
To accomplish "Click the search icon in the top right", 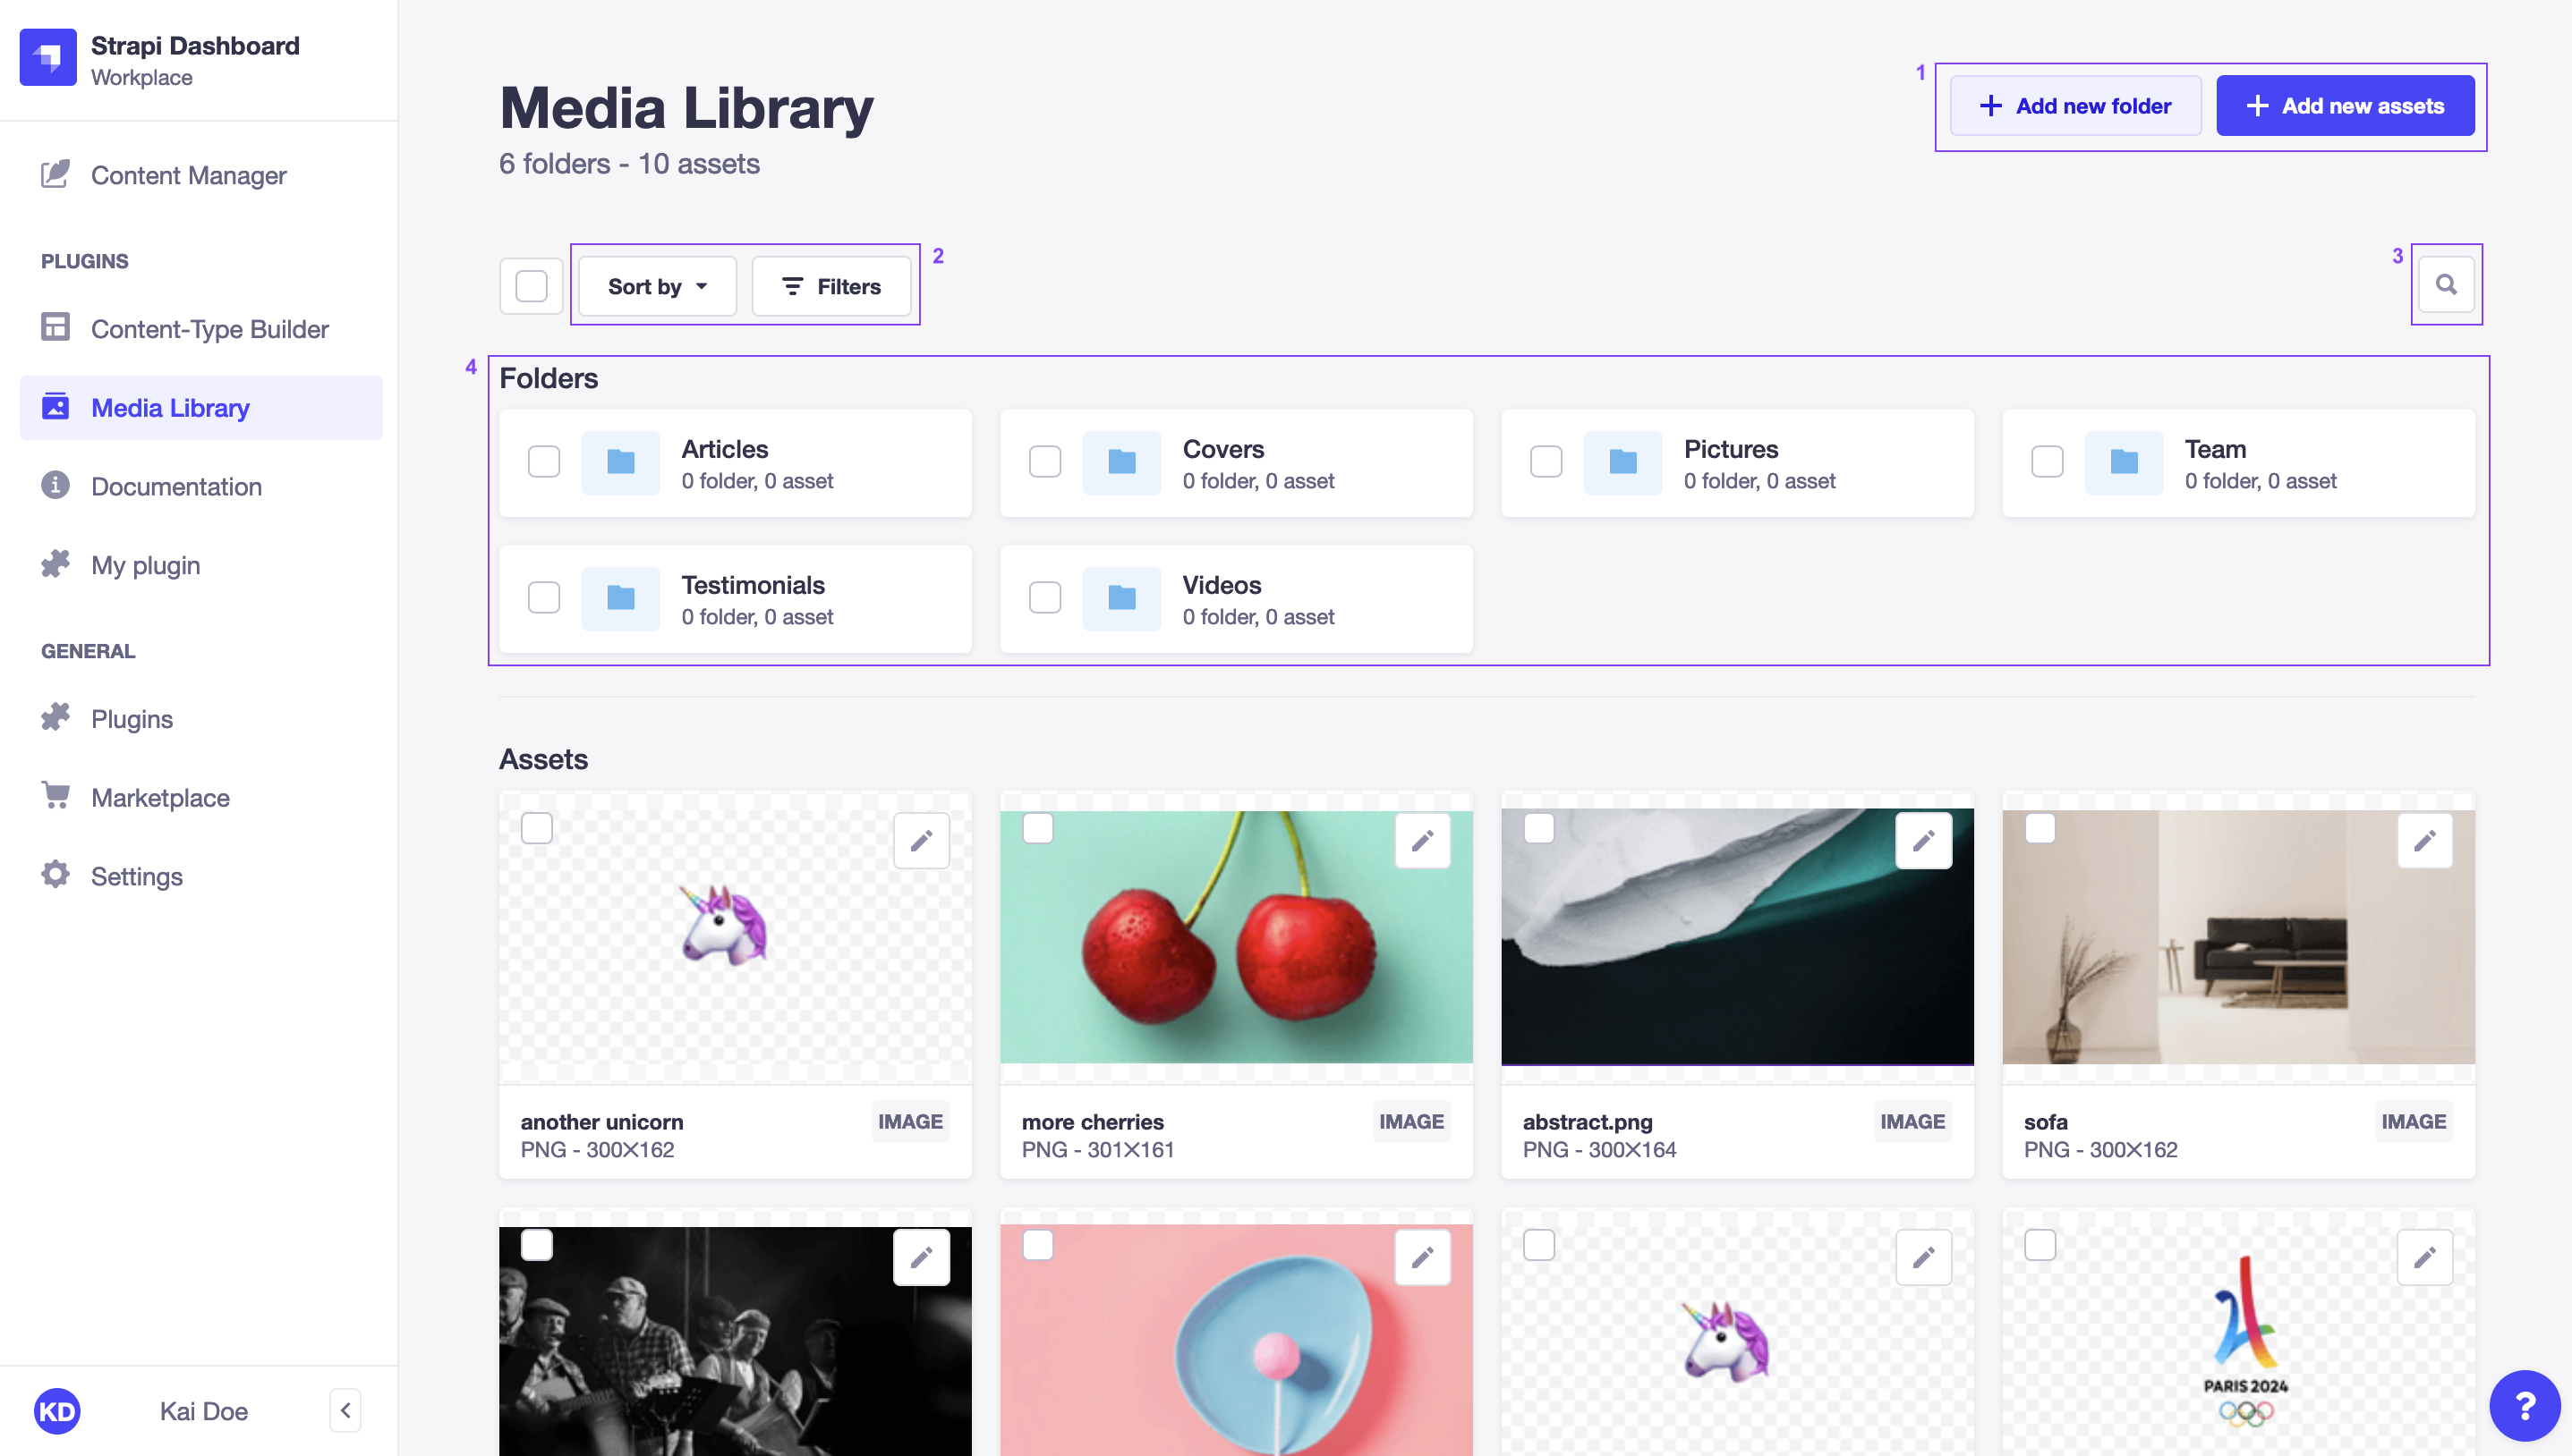I will coord(2445,284).
